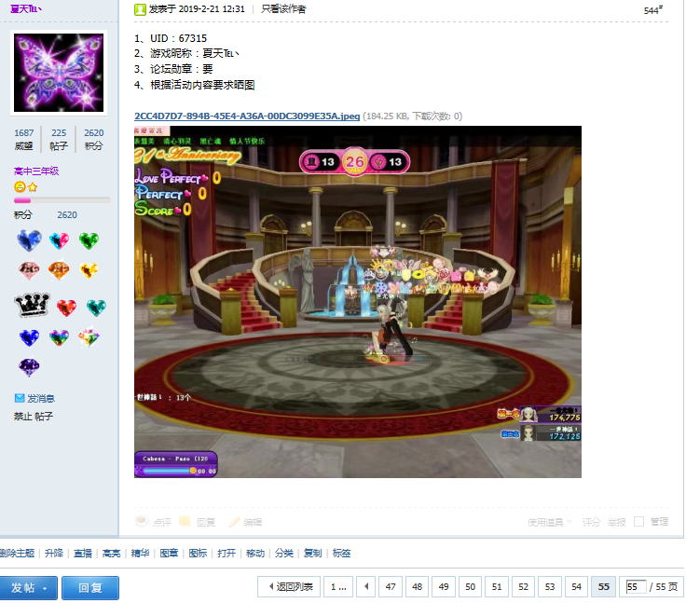Click the black crown medal

coord(32,305)
